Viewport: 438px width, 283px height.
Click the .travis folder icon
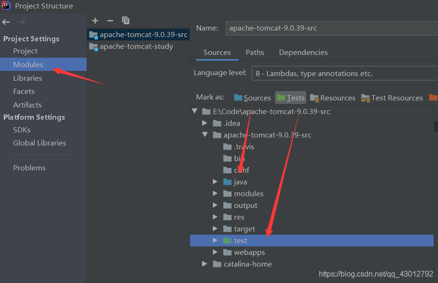tap(227, 147)
